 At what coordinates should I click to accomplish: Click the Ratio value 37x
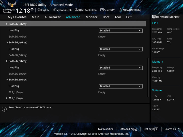[x=169, y=42]
